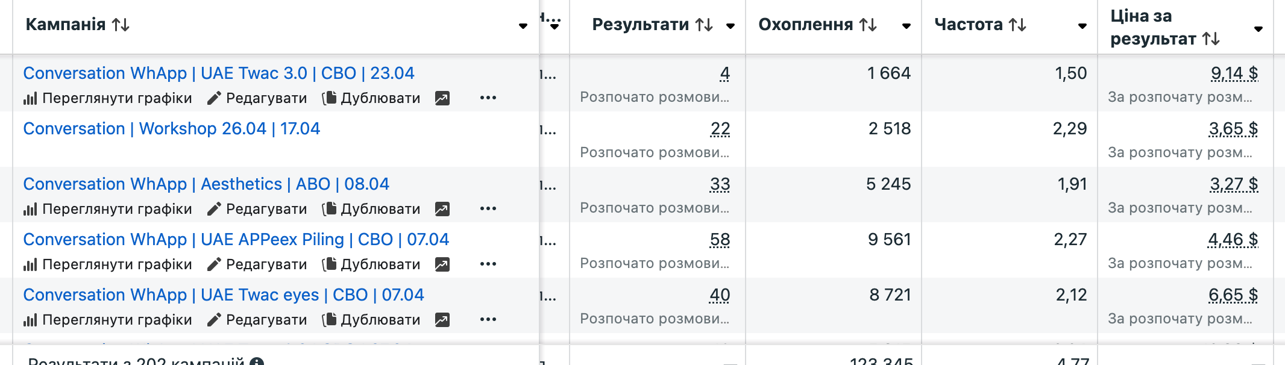Open more options for Aesthetics ABO campaign
This screenshot has width=1285, height=365.
tap(489, 208)
